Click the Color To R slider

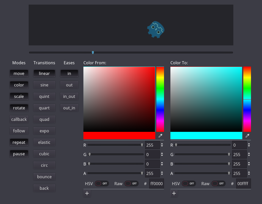click(x=203, y=145)
